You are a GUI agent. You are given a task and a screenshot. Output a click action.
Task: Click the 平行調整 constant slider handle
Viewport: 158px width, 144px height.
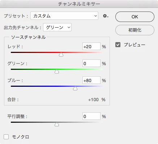point(57,124)
